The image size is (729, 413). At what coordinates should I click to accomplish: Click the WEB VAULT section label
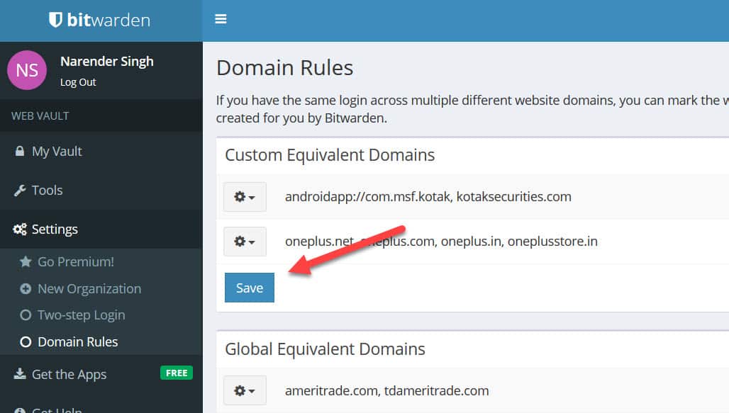[x=40, y=115]
